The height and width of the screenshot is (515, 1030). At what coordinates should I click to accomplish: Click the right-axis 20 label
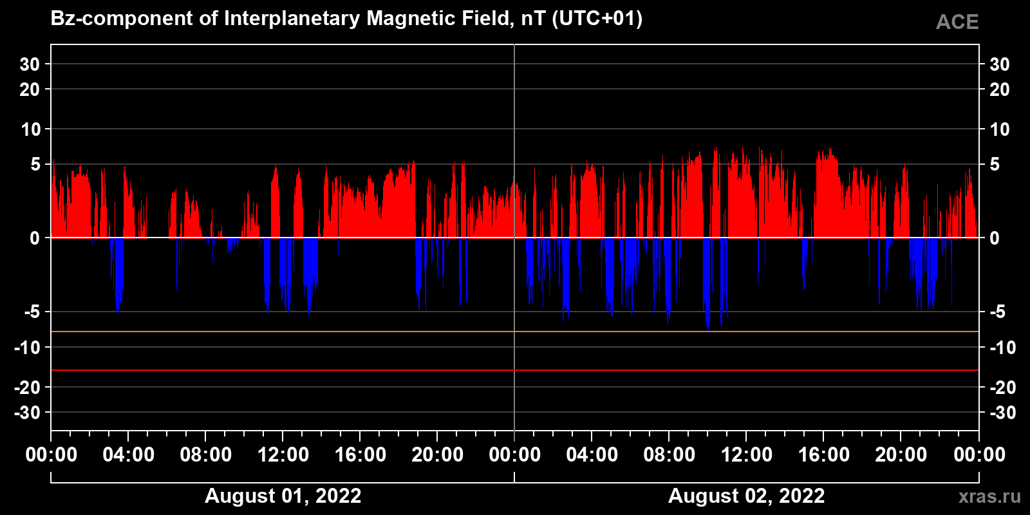click(999, 89)
